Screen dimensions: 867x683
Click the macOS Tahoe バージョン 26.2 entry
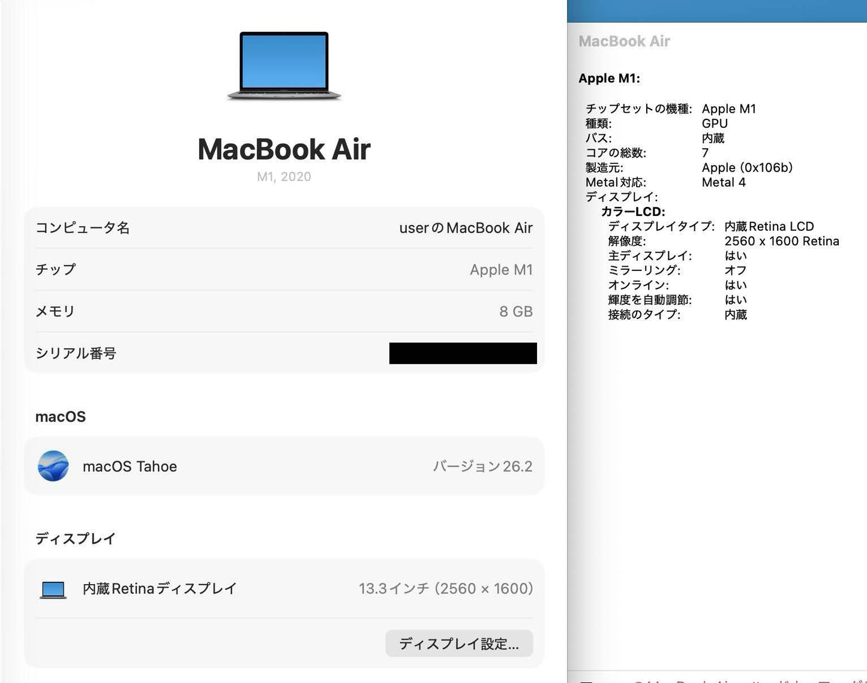[283, 467]
